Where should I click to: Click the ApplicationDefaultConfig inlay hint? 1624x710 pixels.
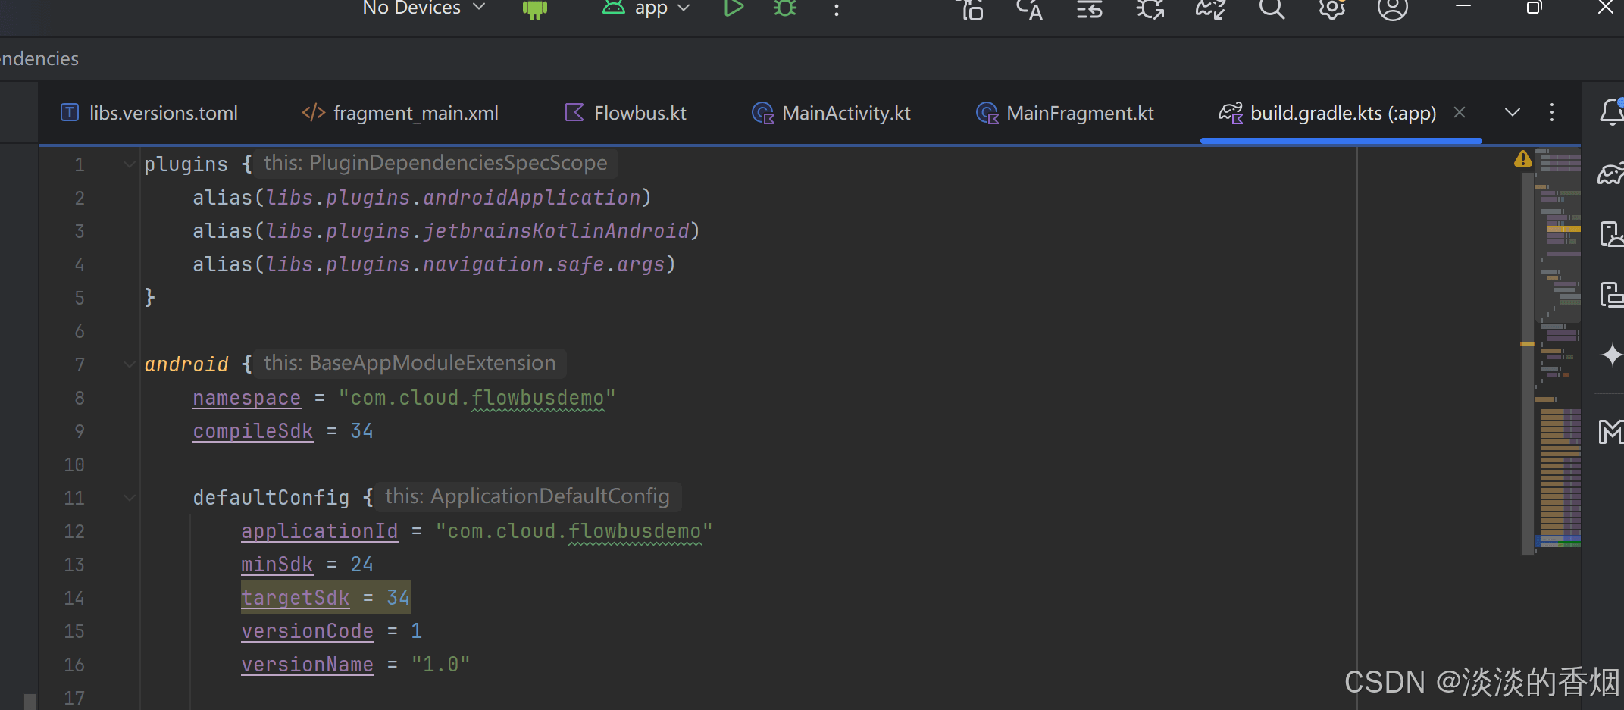coord(527,496)
